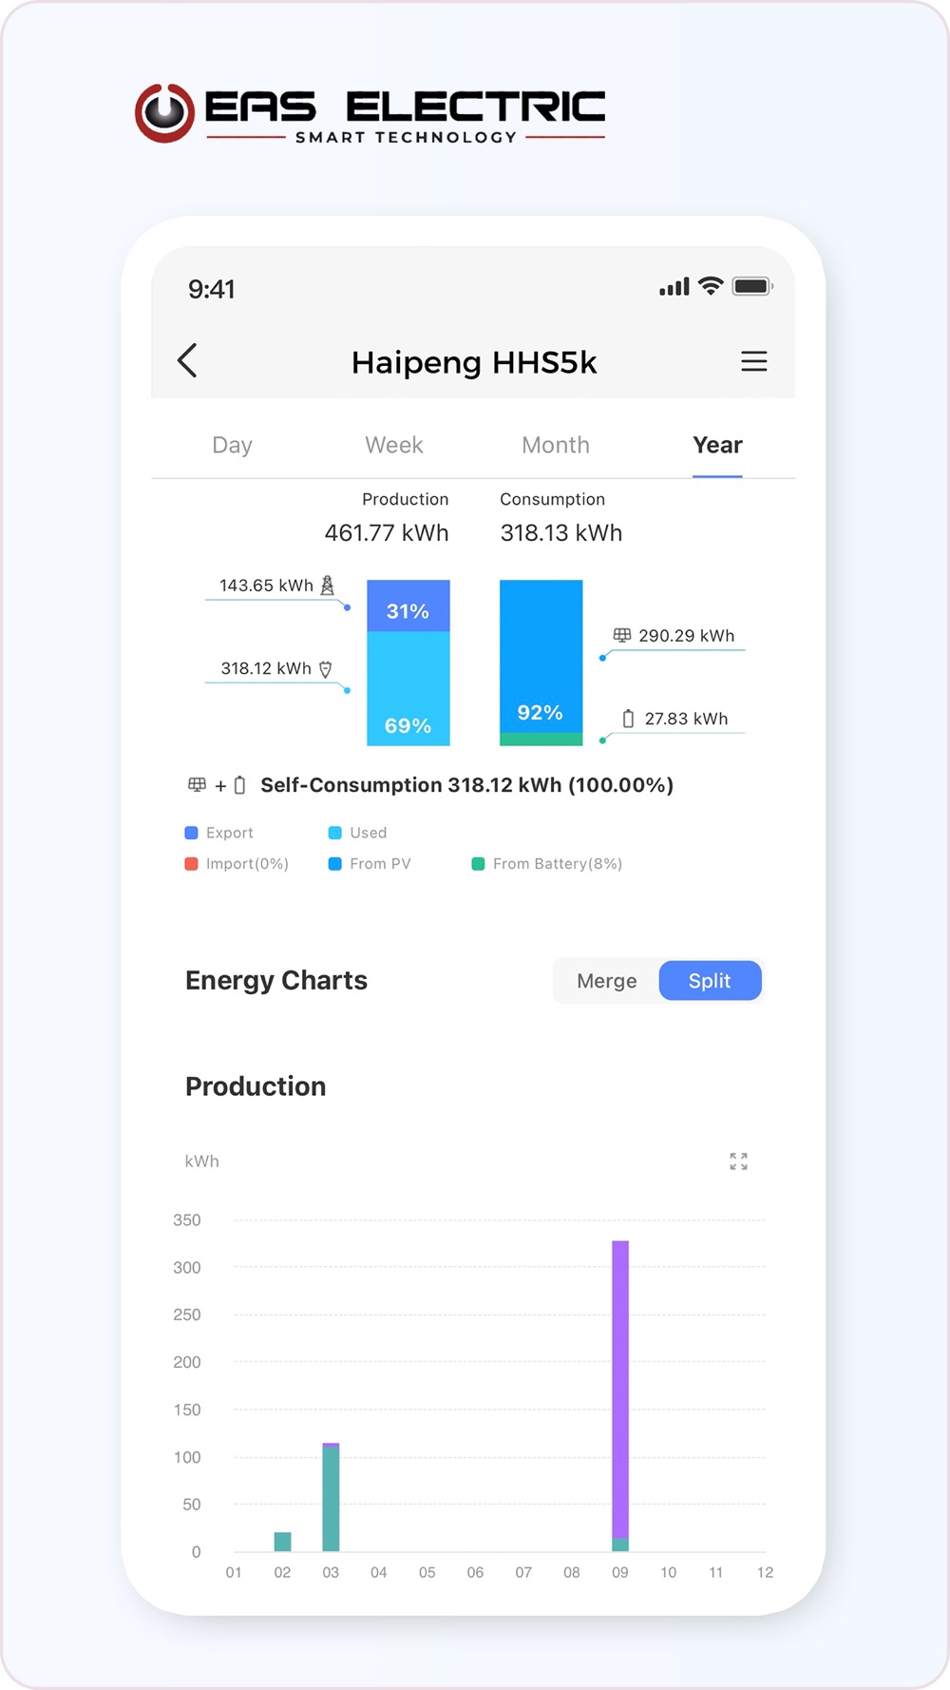Switch to the Day tab
This screenshot has height=1690, width=950.
coord(233,445)
